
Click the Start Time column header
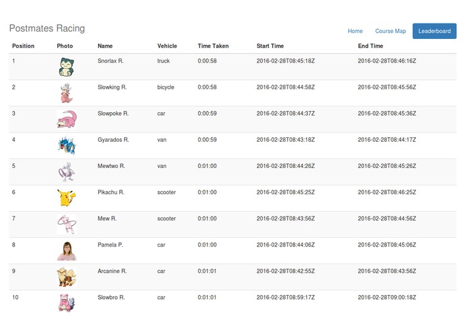(270, 46)
